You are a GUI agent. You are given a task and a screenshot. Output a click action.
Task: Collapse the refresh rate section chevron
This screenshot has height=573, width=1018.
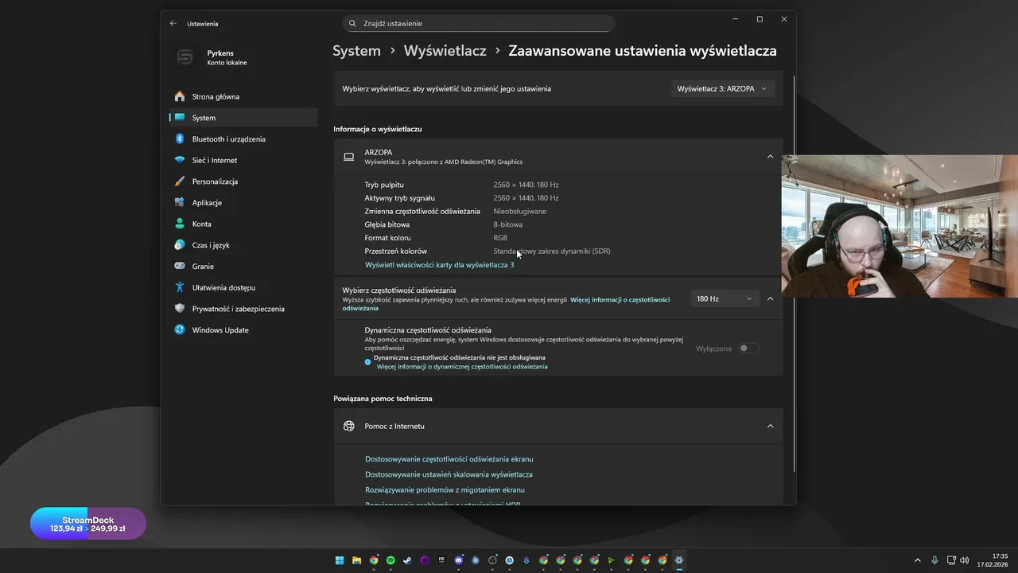tap(770, 298)
